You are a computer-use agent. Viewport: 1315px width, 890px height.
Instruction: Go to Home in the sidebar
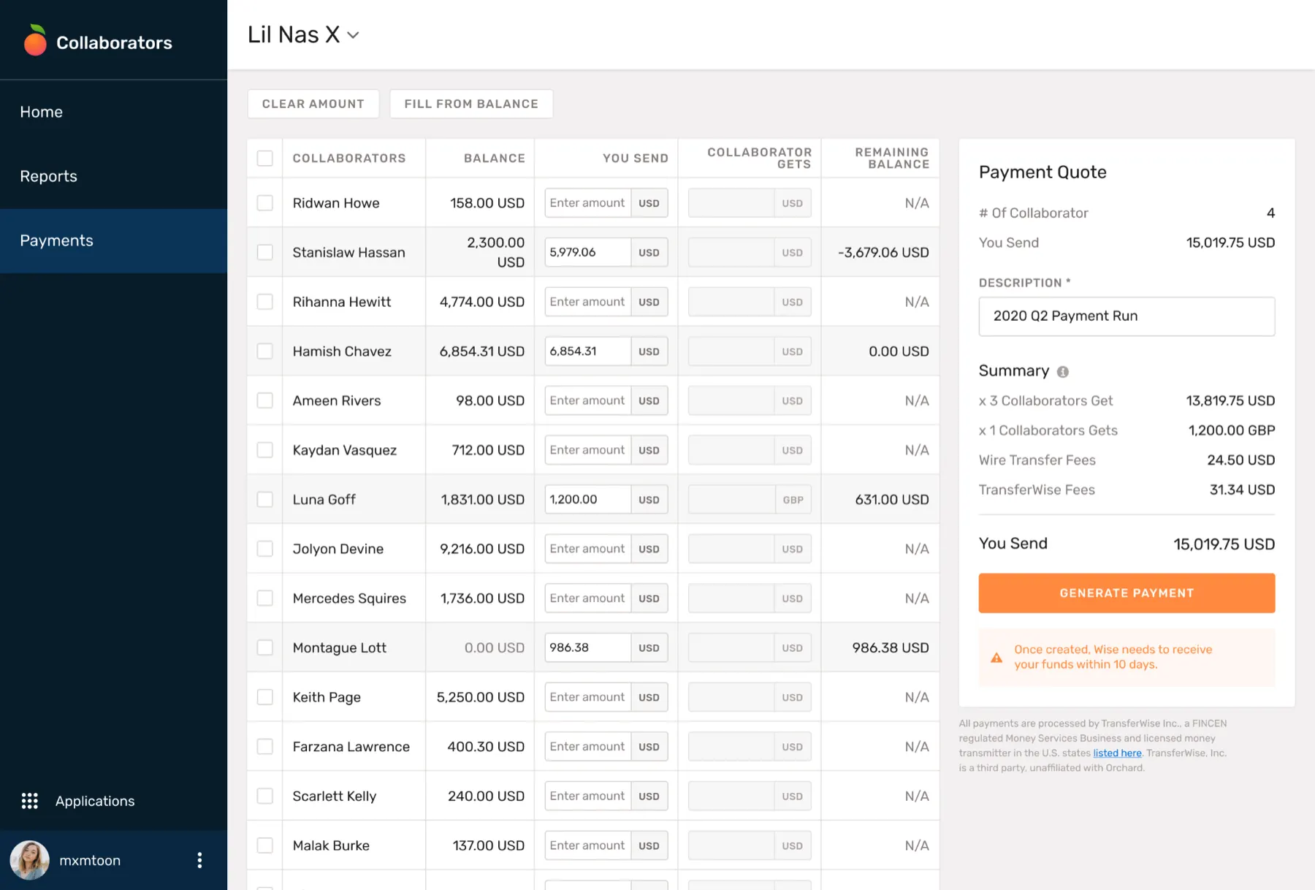pos(113,112)
